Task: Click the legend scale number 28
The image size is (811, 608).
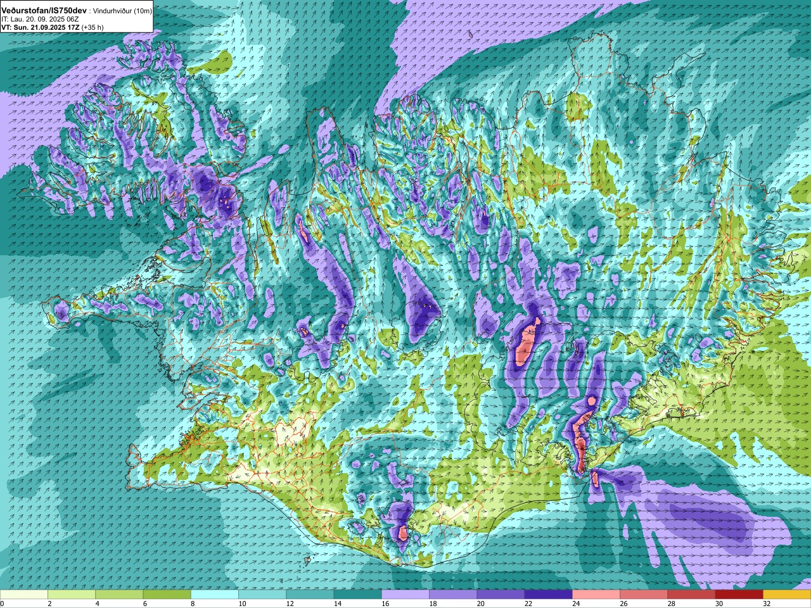Action: point(672,604)
